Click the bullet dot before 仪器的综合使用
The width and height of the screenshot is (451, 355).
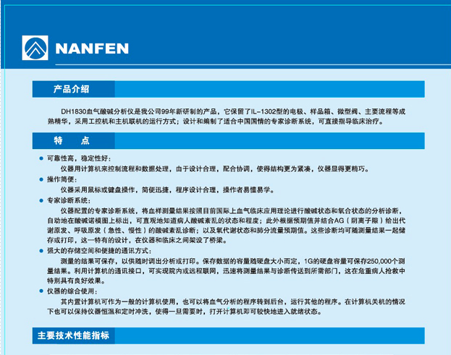pos(41,291)
